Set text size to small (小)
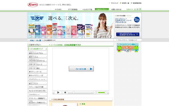This screenshot has width=169, height=106. click(x=135, y=9)
